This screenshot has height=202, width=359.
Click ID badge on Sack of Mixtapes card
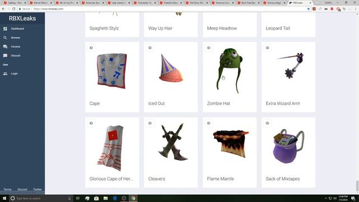(x=268, y=123)
